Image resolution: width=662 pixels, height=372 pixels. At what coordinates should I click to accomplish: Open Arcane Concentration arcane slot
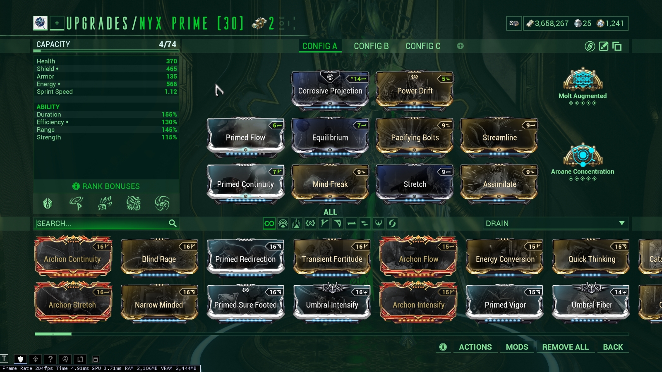click(x=582, y=162)
